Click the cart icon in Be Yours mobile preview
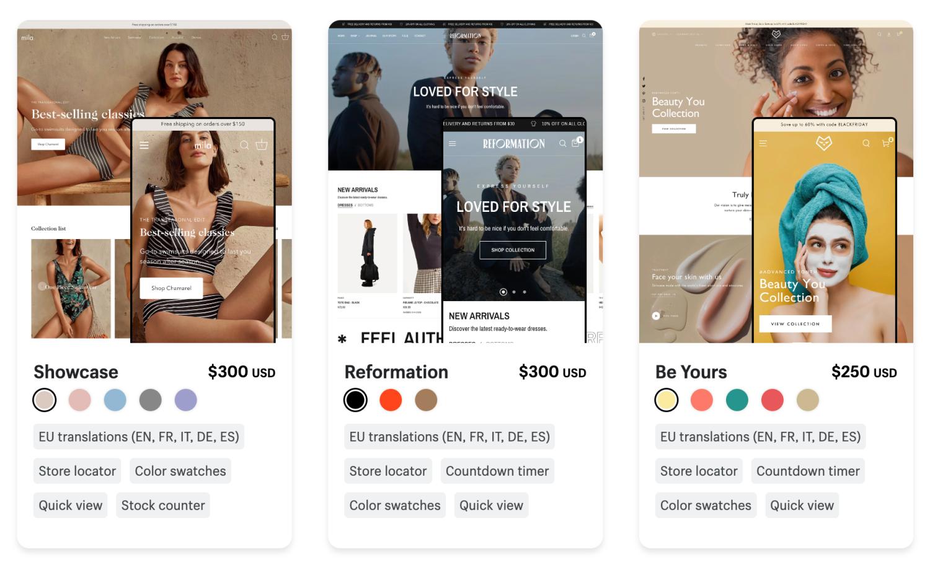 (x=887, y=143)
